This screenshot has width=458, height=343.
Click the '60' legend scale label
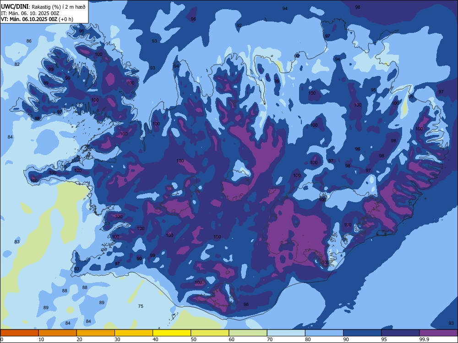(232, 339)
